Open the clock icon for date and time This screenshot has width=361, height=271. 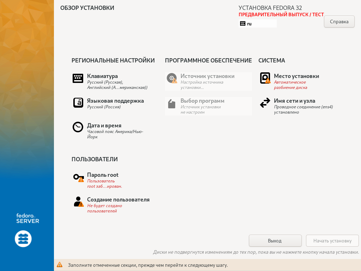[78, 127]
